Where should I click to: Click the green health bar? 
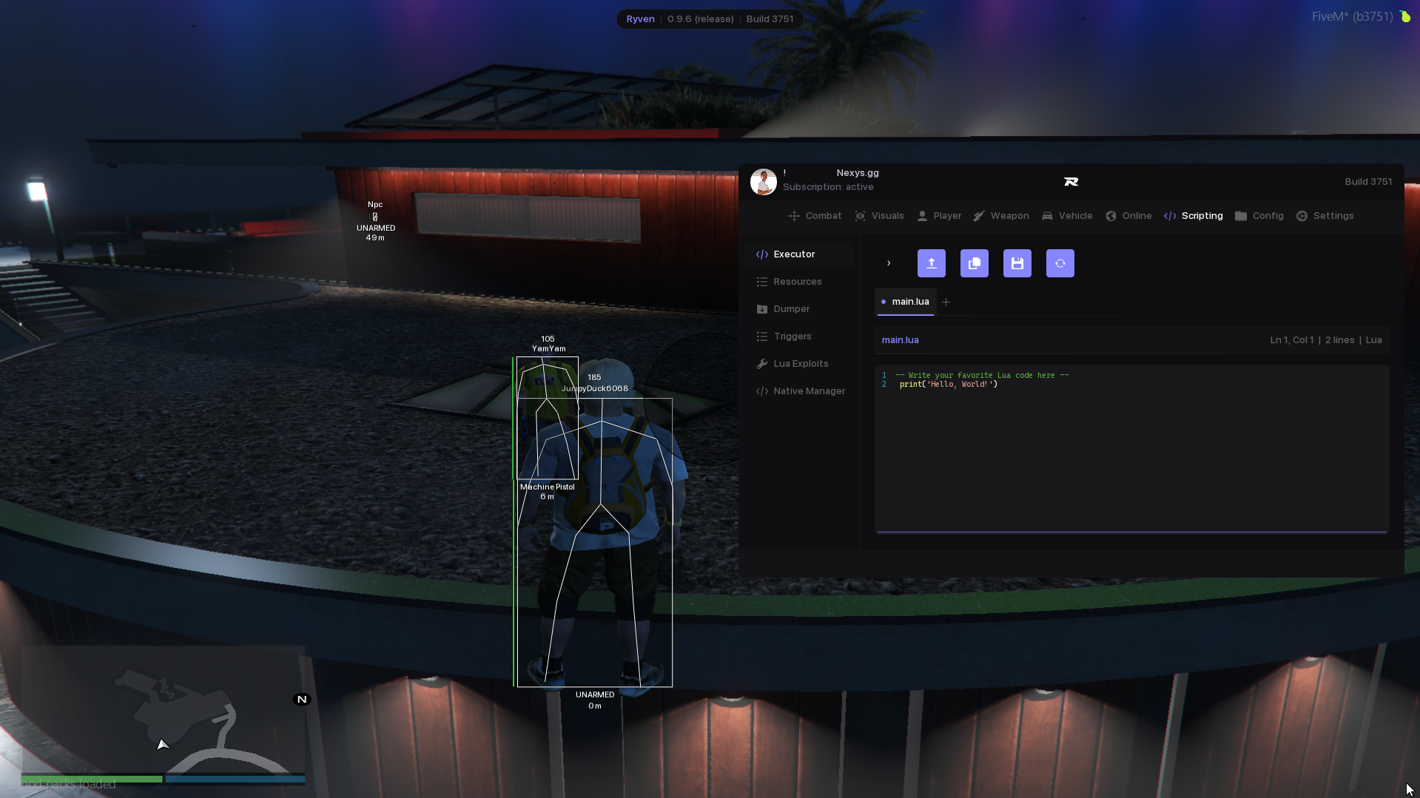(x=92, y=779)
